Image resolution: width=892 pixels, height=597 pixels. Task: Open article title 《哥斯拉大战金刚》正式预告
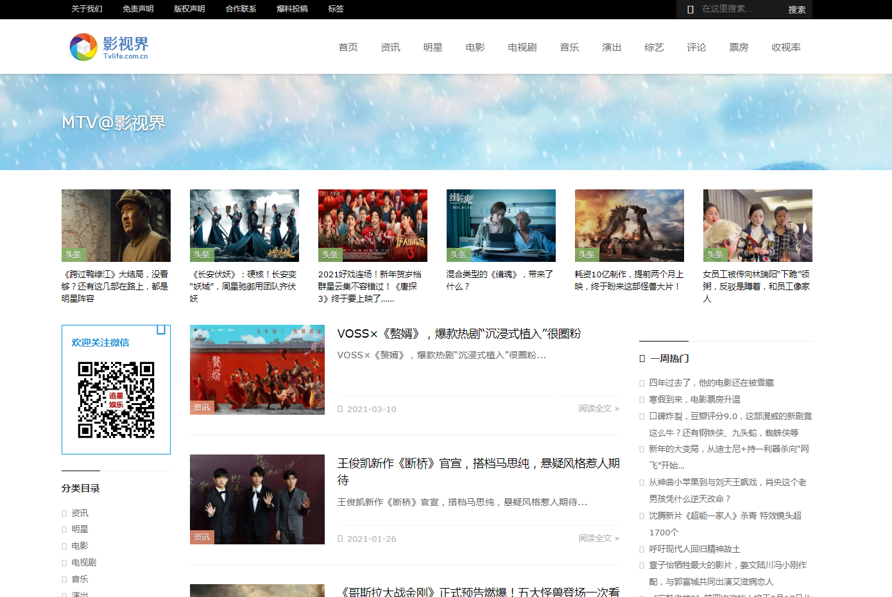tap(479, 592)
